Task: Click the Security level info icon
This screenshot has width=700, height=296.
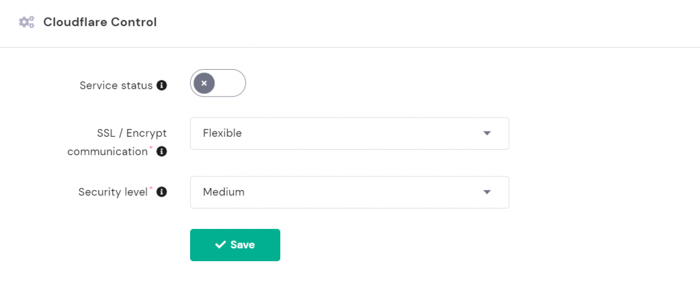Action: [162, 192]
